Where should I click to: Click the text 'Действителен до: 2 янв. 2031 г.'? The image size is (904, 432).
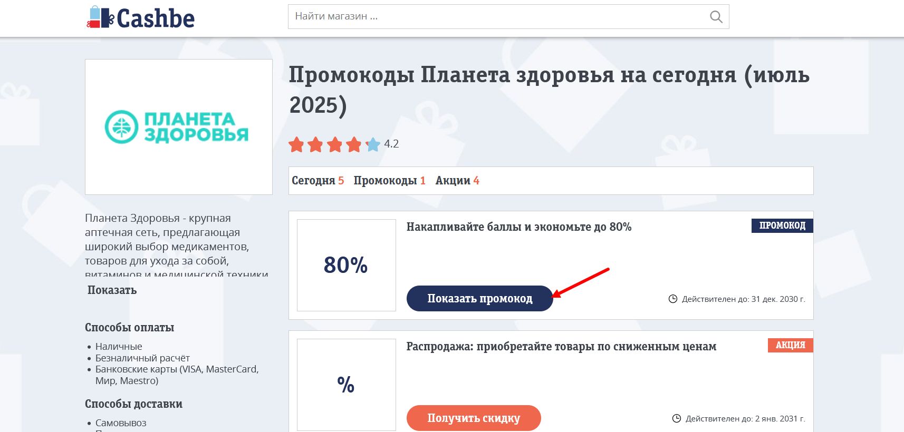tap(745, 419)
